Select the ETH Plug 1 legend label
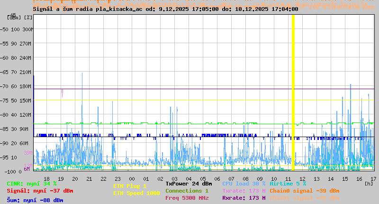This screenshot has height=204, width=379. (130, 186)
